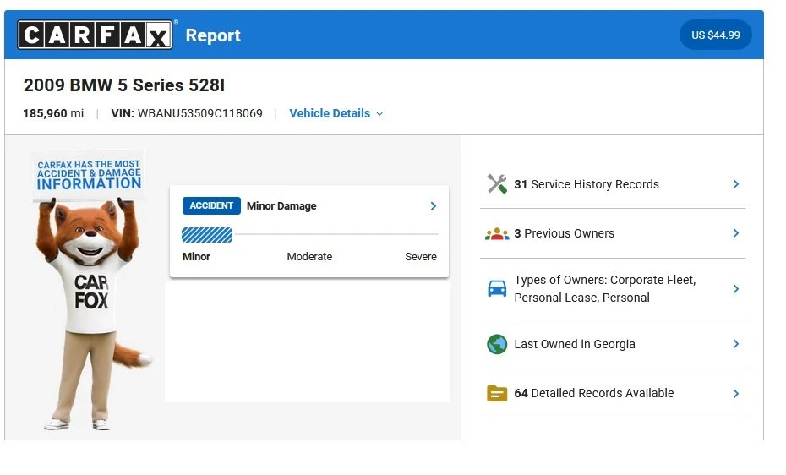
Task: Click the Moderate severity label
Action: (x=309, y=257)
